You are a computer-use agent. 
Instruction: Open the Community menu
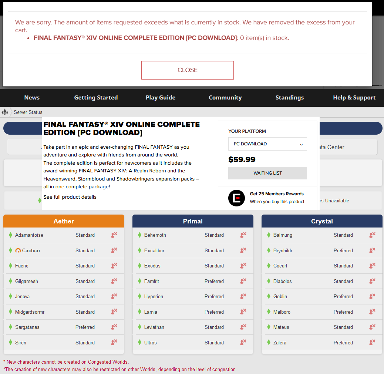click(225, 98)
